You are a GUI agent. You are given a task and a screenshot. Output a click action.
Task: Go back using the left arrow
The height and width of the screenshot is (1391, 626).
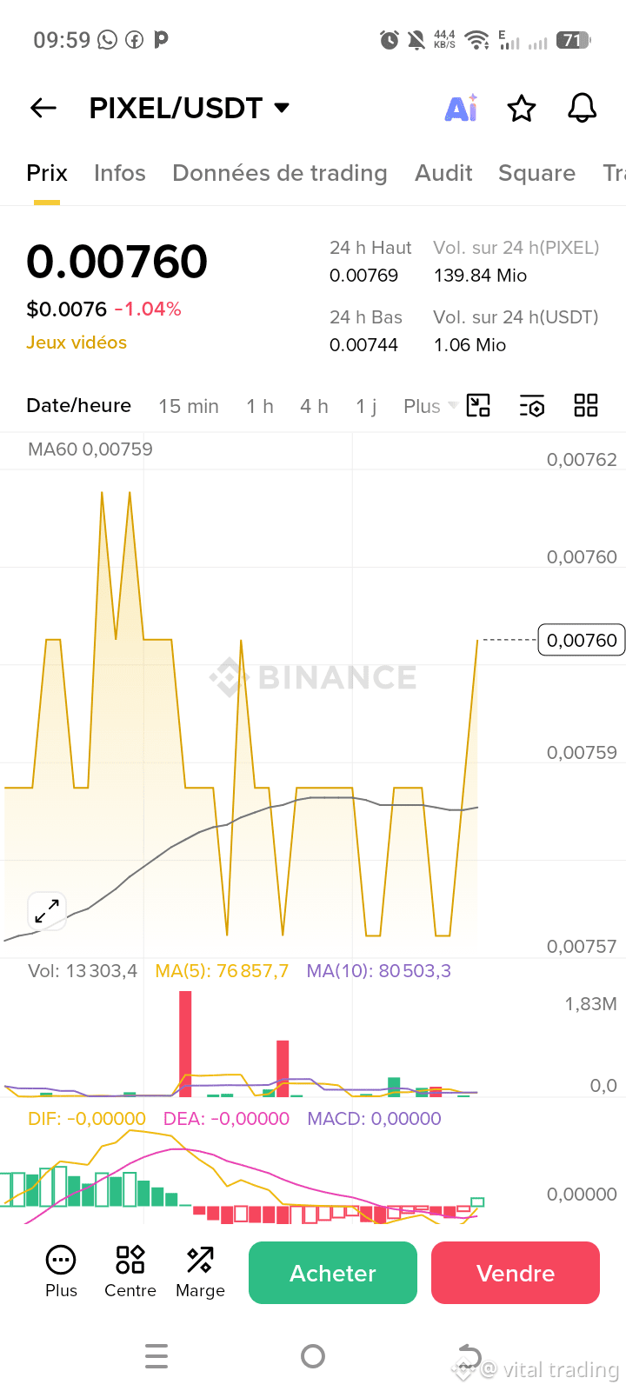click(43, 108)
